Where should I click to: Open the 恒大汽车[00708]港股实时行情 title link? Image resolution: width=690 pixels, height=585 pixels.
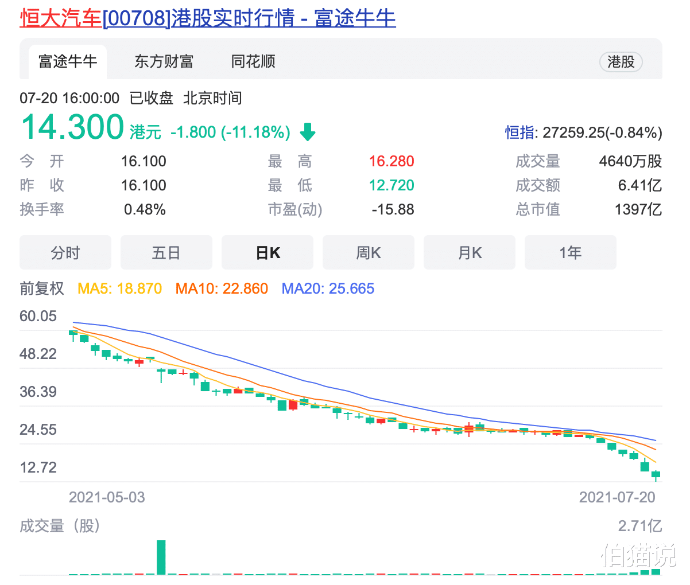coord(208,18)
